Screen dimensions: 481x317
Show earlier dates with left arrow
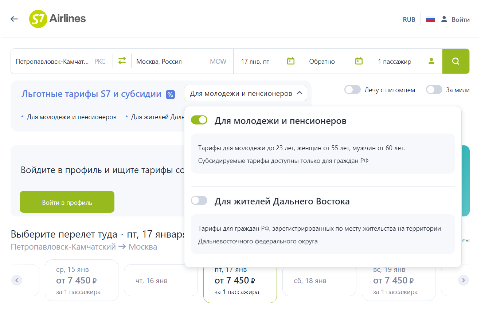[x=17, y=280]
